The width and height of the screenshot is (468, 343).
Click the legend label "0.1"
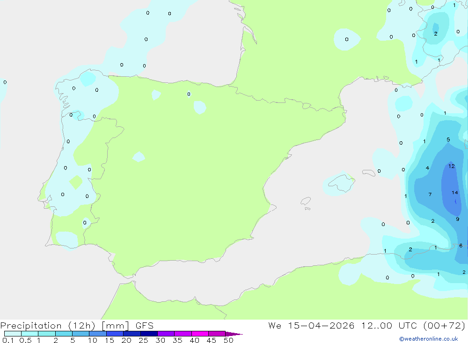click(x=8, y=340)
